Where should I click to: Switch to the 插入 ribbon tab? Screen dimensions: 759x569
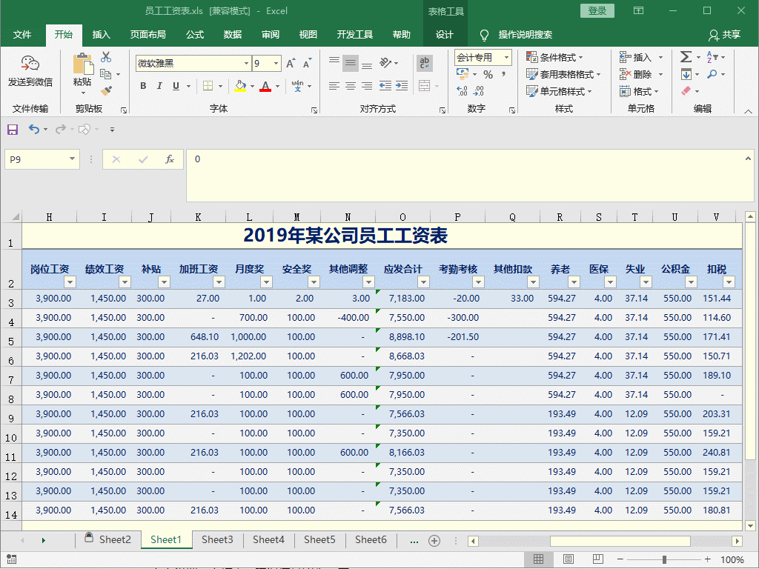tap(101, 34)
